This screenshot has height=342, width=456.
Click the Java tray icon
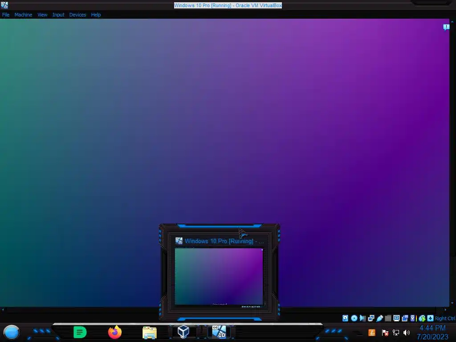point(372,332)
